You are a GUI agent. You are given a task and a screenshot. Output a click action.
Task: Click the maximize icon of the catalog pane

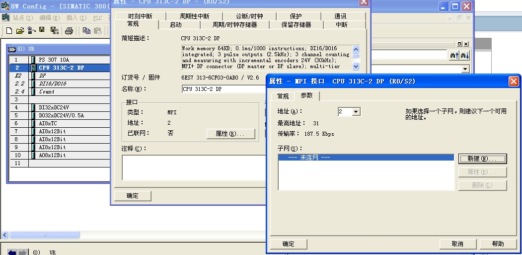(x=460, y=44)
